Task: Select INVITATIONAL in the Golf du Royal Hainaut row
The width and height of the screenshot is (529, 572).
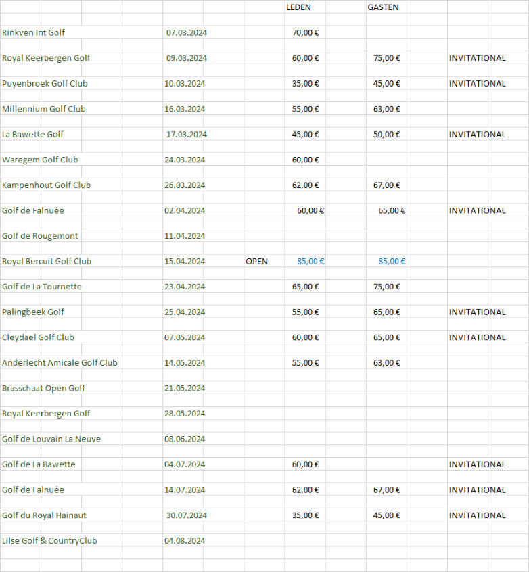Action: tap(477, 515)
